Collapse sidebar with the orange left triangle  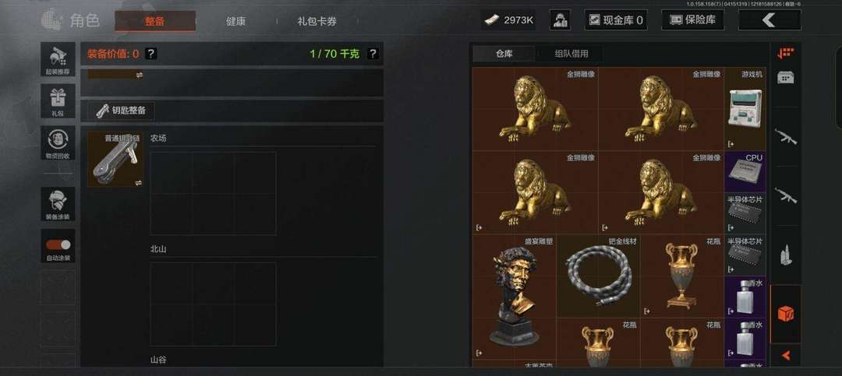(x=786, y=355)
